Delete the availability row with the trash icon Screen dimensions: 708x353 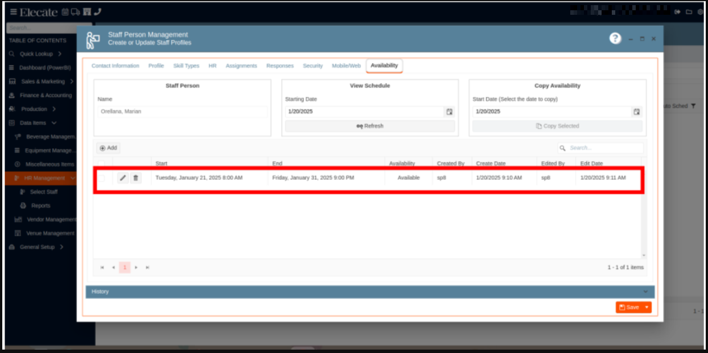[135, 178]
